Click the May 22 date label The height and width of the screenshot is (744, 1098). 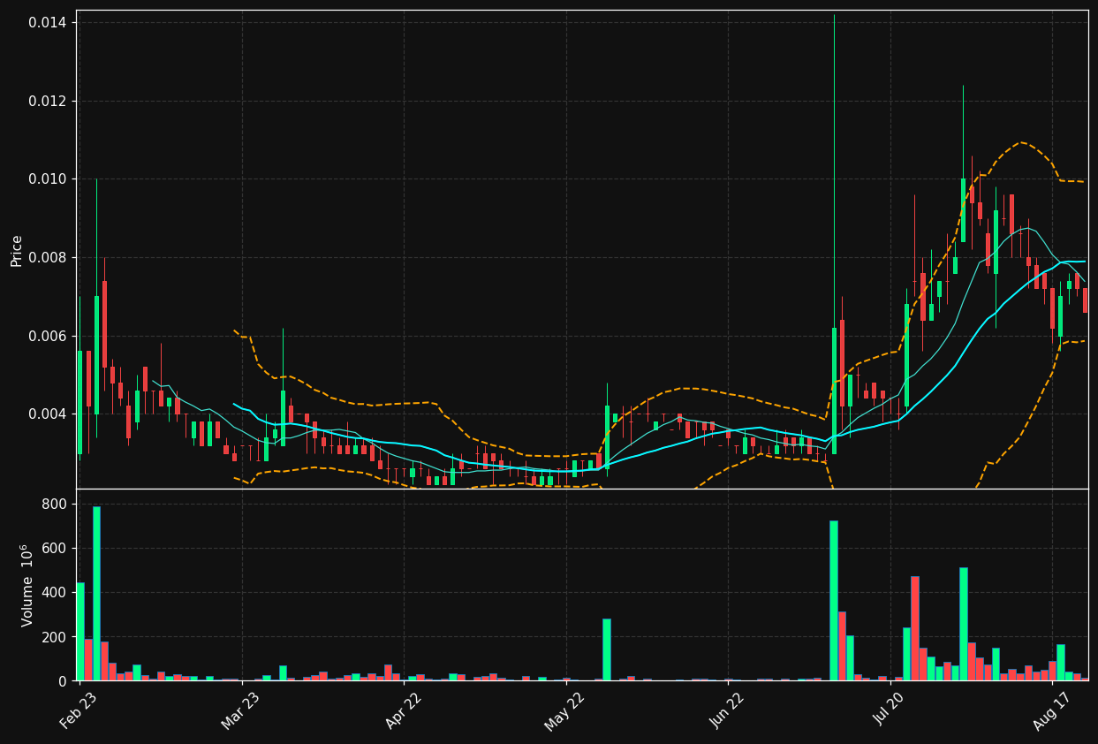[565, 710]
